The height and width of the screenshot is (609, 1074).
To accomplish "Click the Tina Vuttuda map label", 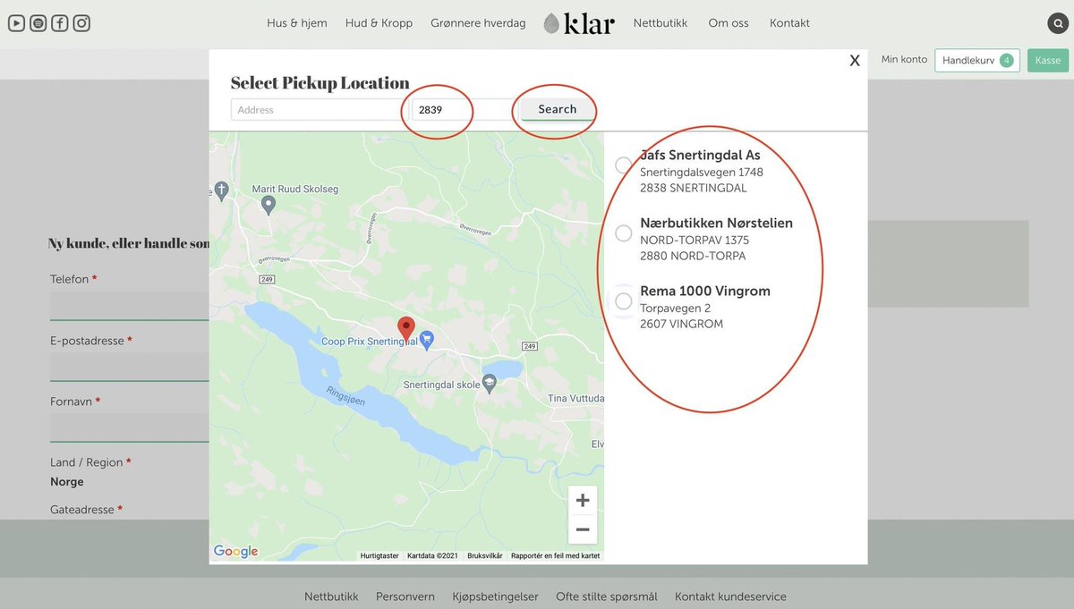I will pos(576,399).
